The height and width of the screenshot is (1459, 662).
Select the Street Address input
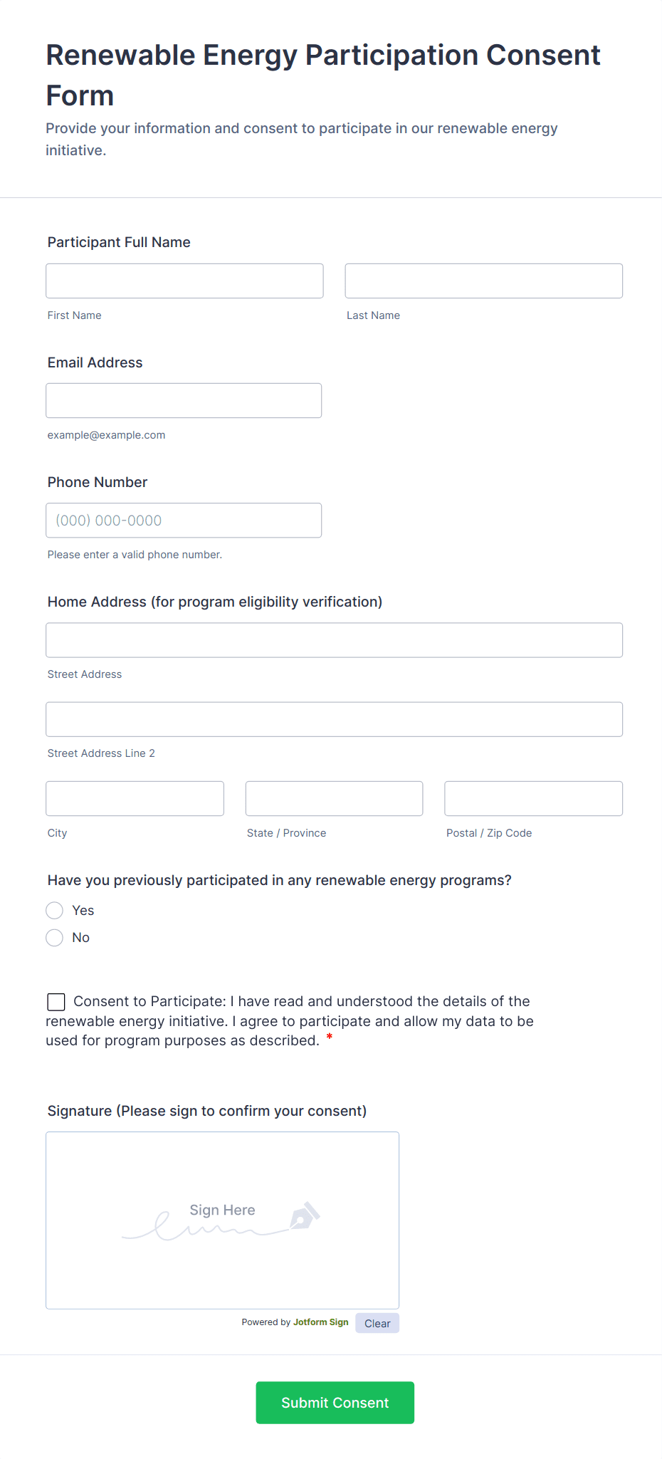tap(334, 640)
